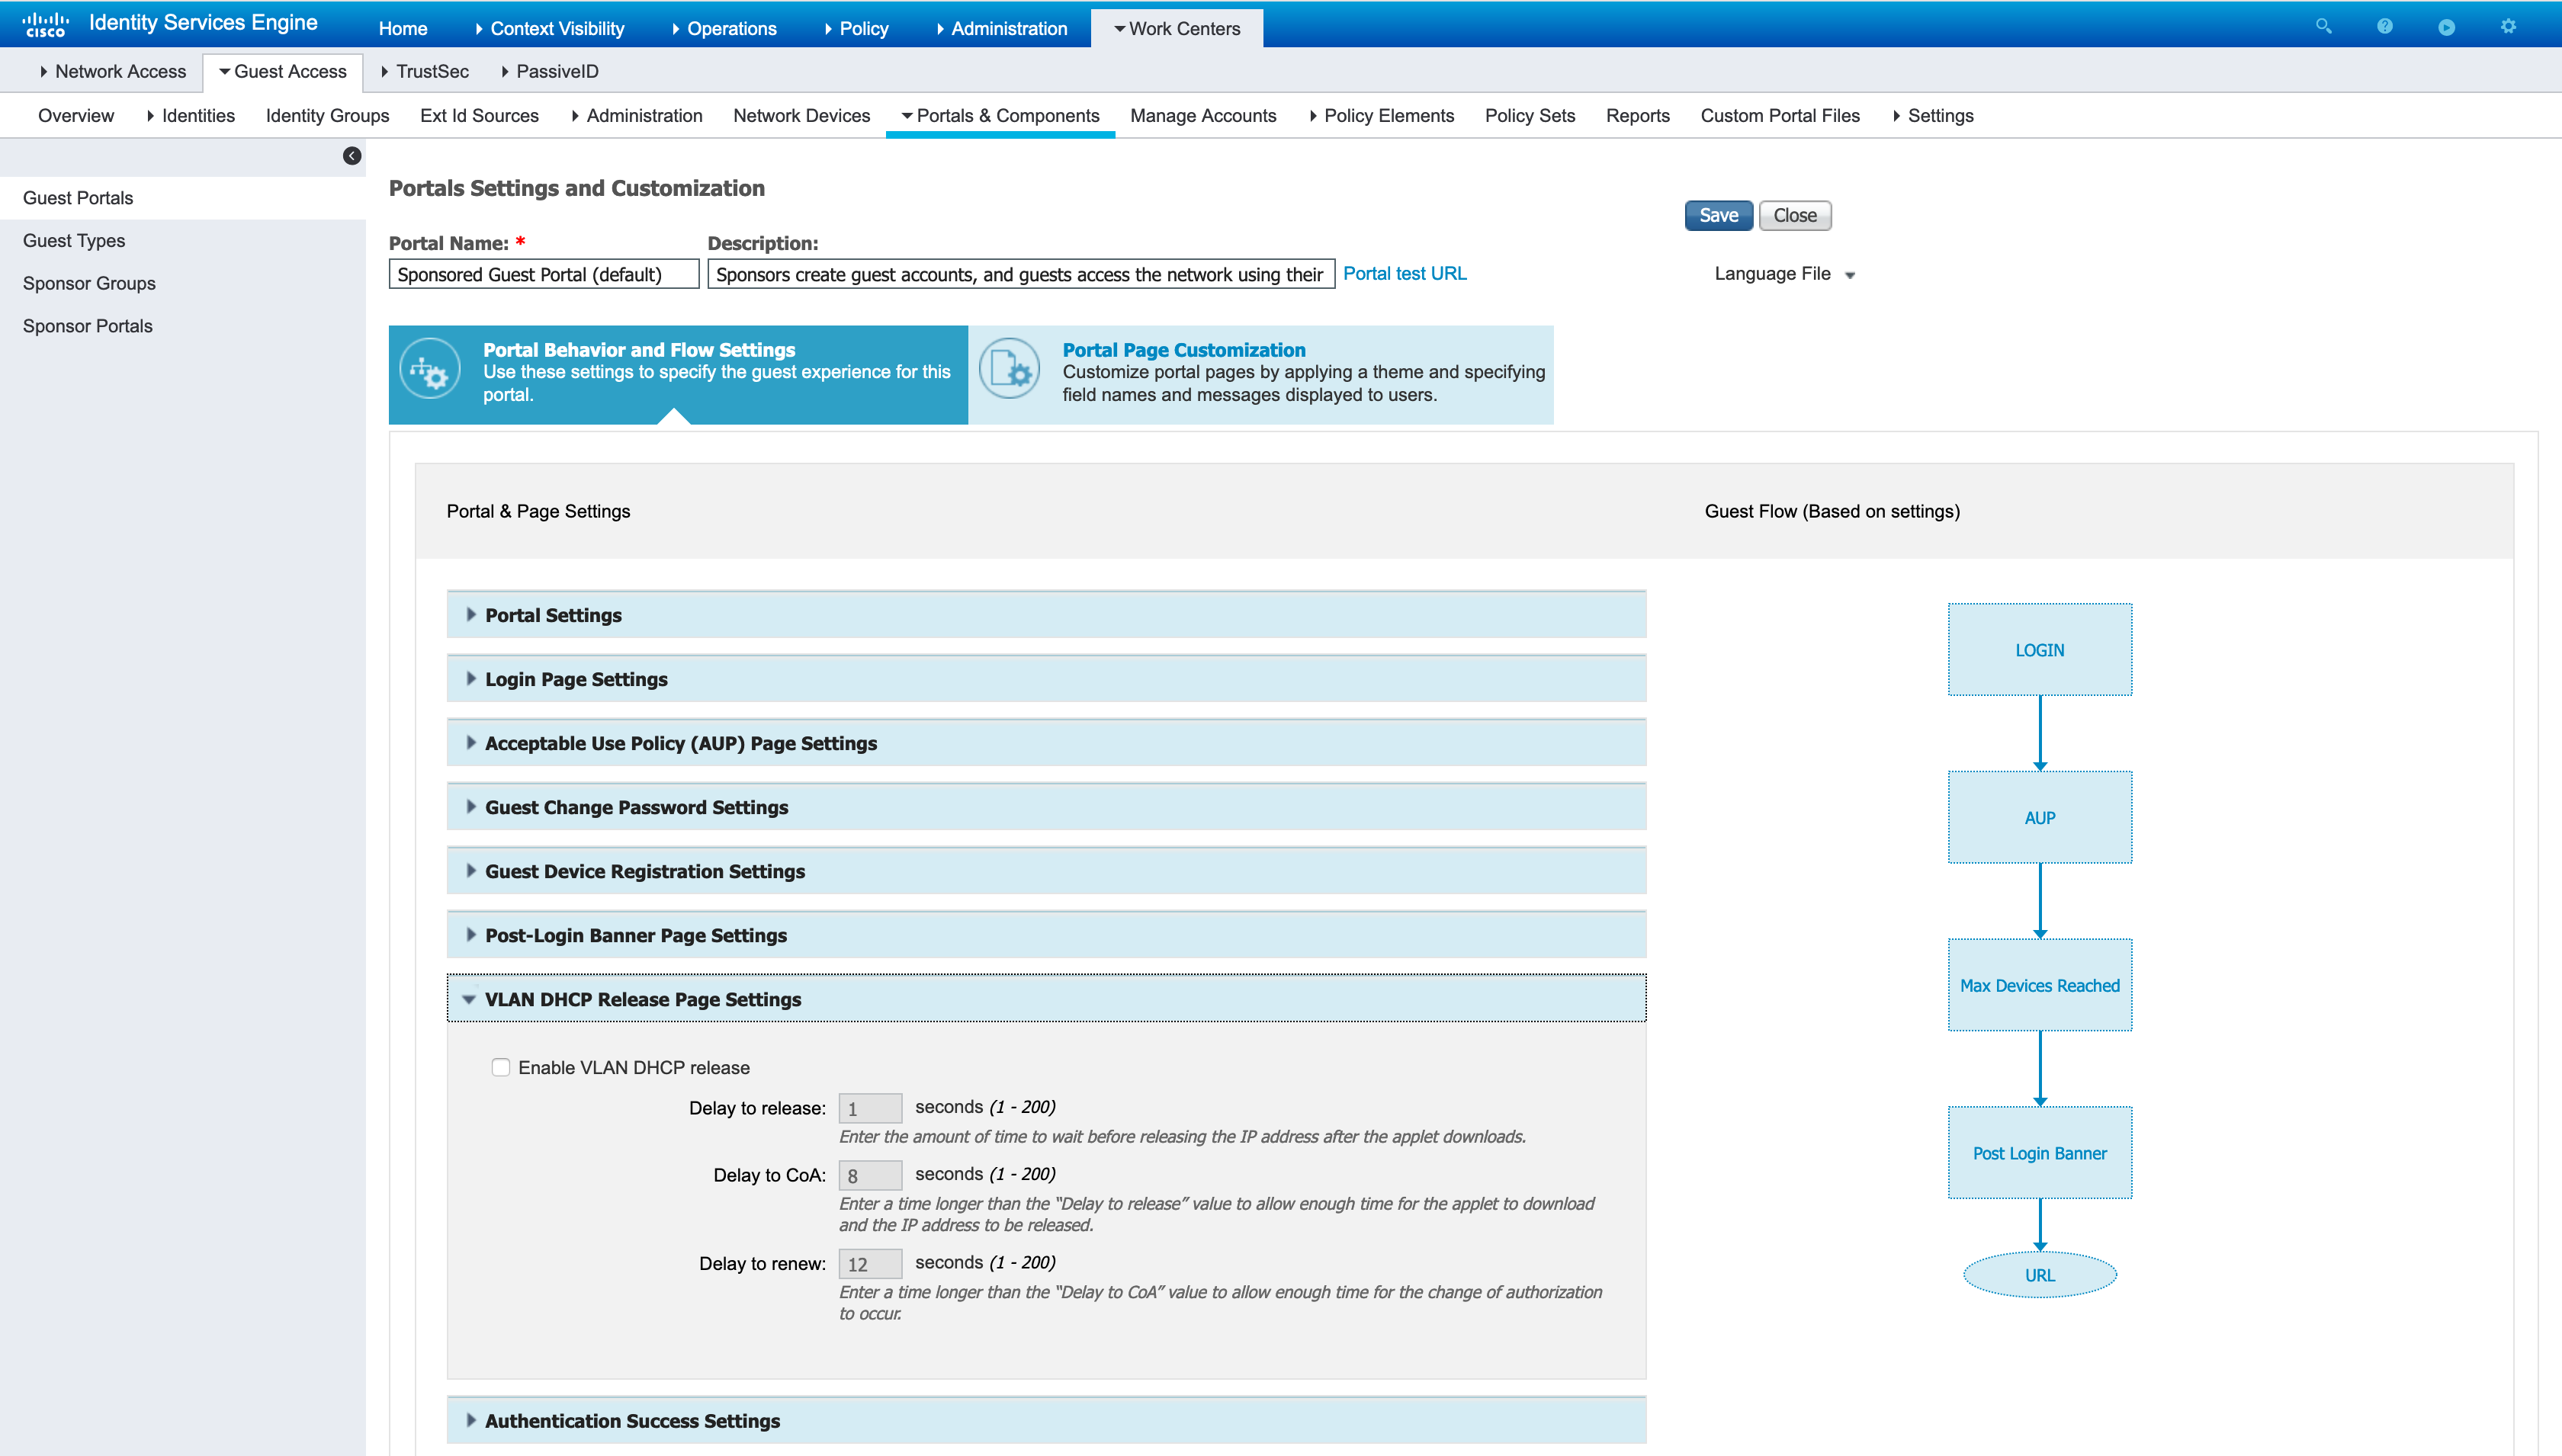
Task: Select Network Access submenu
Action: [113, 71]
